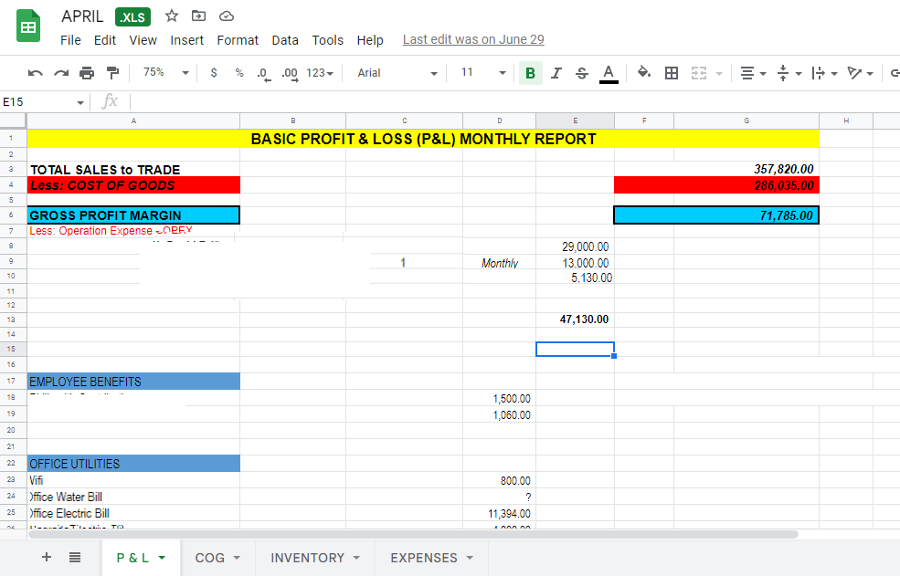Select the Paint format roller icon
900x576 pixels.
pyautogui.click(x=112, y=73)
